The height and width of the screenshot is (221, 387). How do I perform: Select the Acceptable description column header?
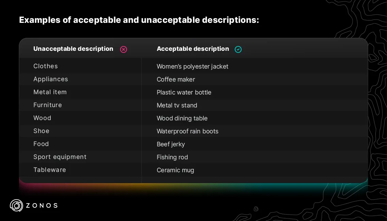point(193,49)
